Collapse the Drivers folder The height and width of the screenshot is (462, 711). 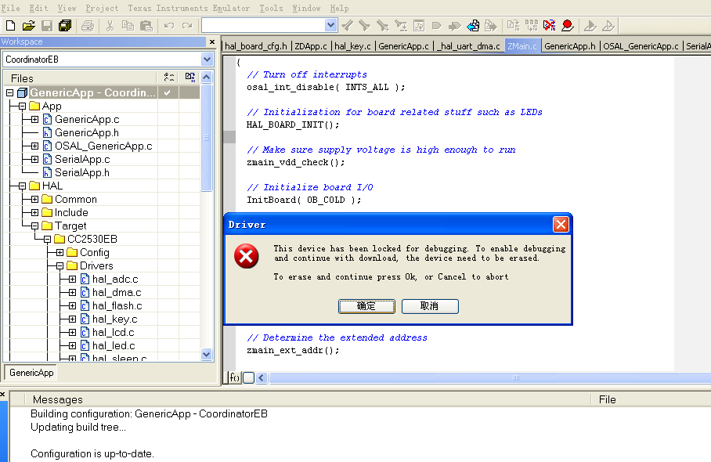click(x=60, y=265)
